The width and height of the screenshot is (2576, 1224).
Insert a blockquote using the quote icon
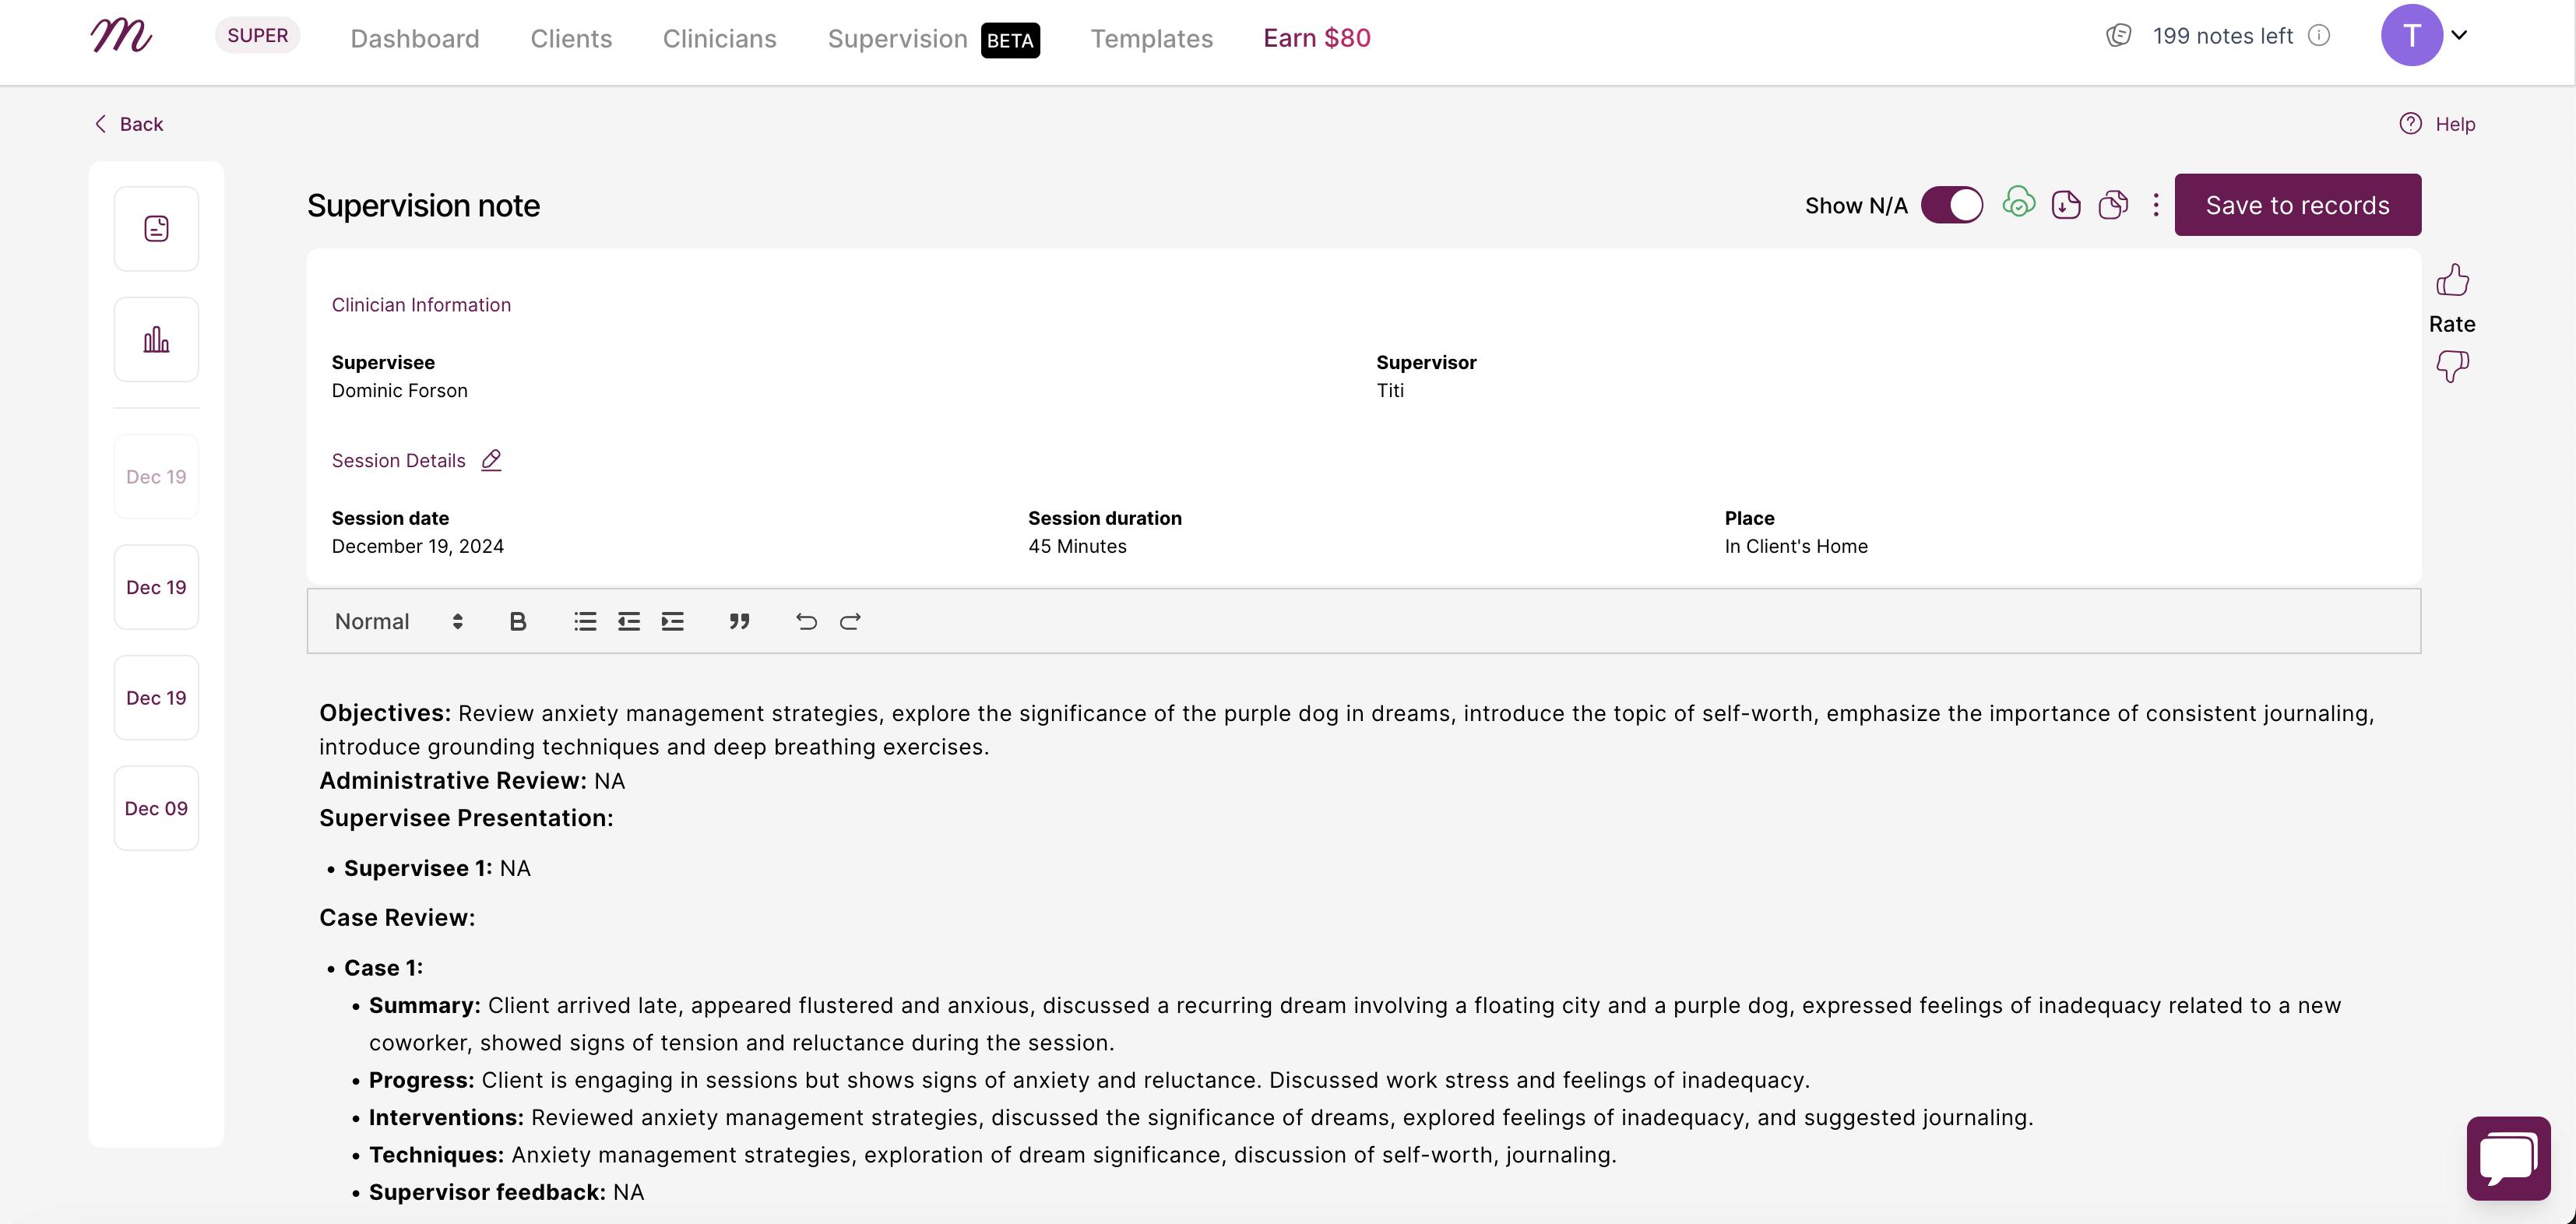tap(739, 621)
